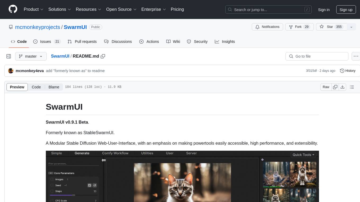
Task: Expand the Open Source menu
Action: (x=121, y=9)
